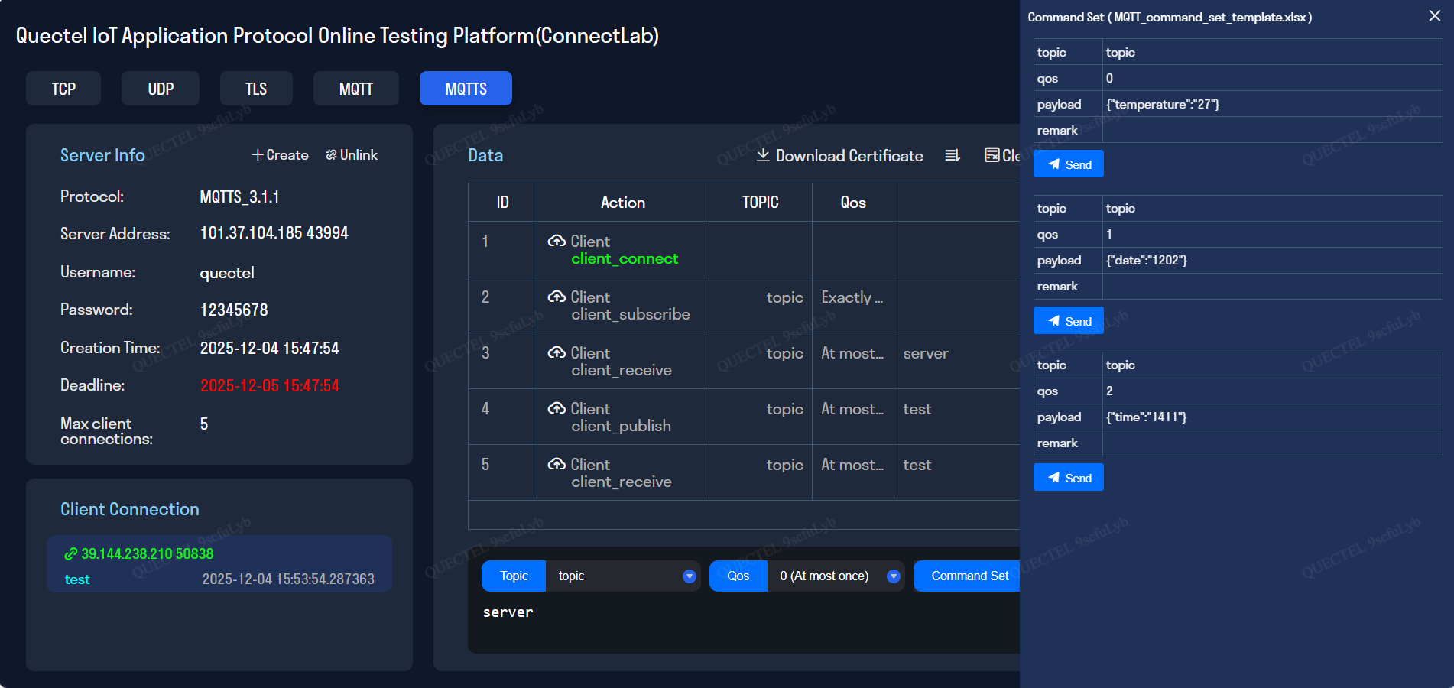Click the cloud upload icon in row 1
Screen dimensions: 1454x688
[x=557, y=242]
